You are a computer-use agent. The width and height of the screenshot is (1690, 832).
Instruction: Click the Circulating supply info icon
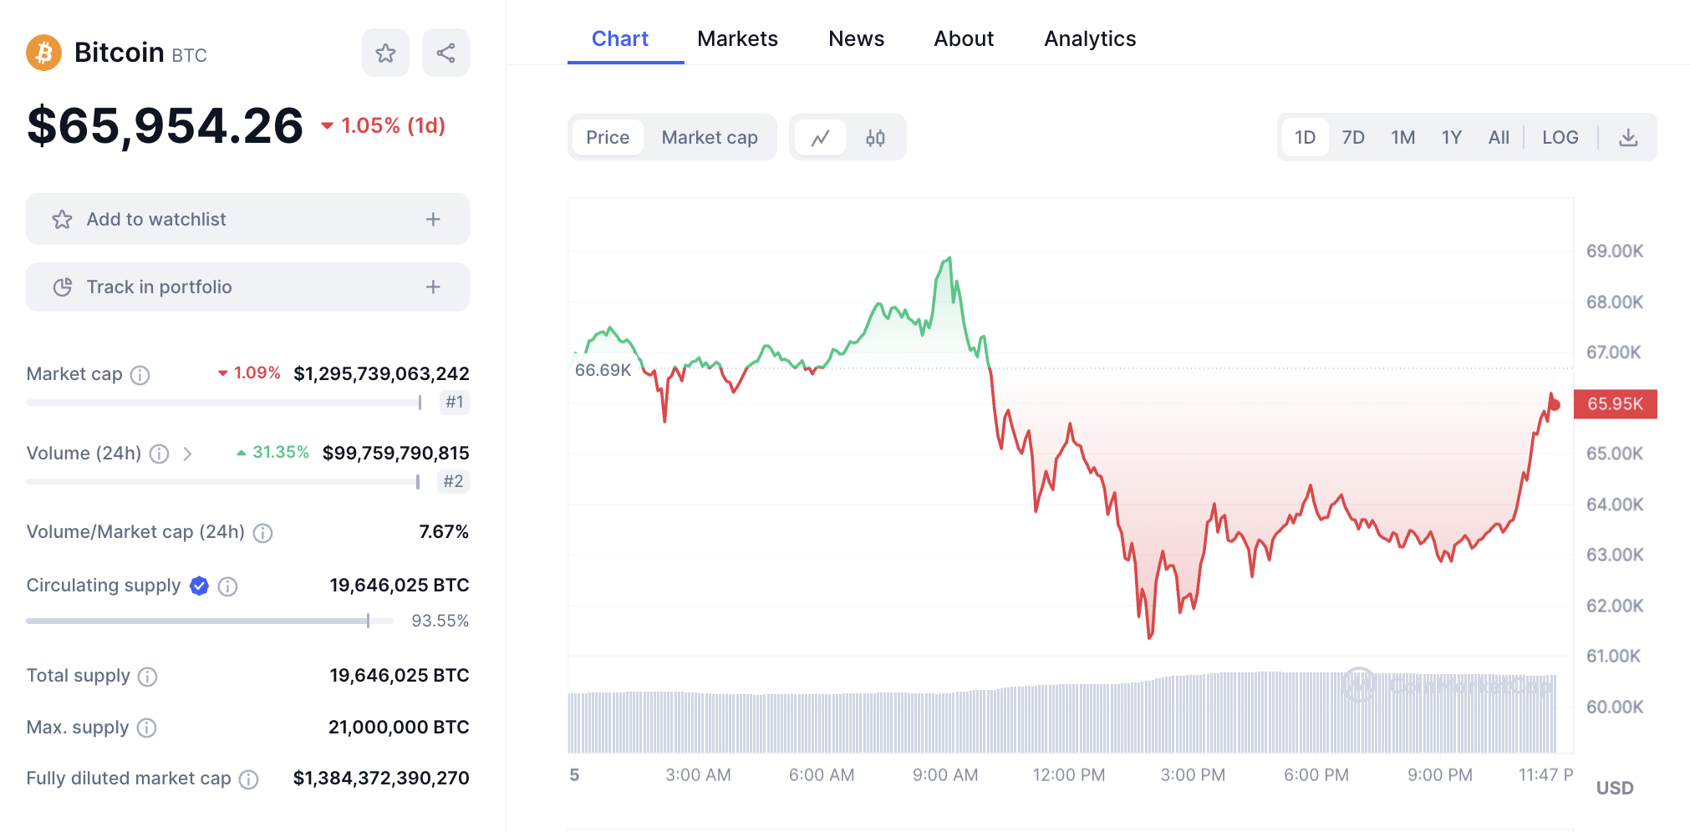tap(227, 586)
